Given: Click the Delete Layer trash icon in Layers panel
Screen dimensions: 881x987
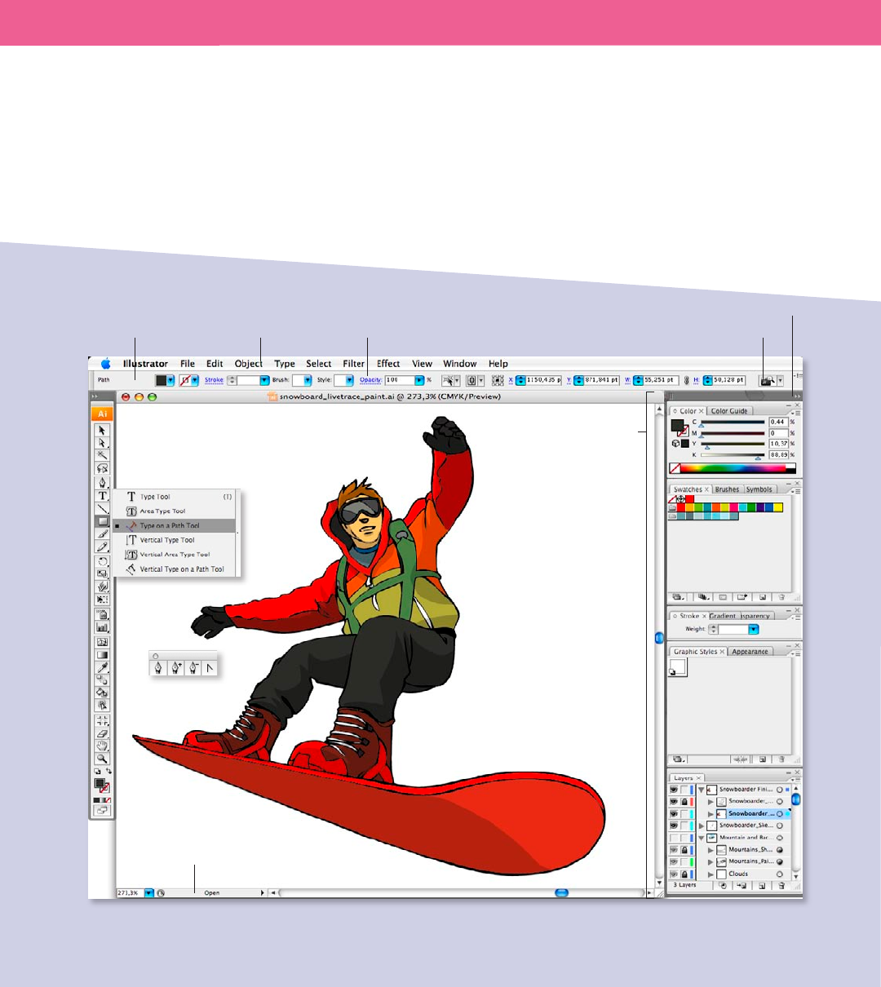Looking at the screenshot, I should click(781, 886).
